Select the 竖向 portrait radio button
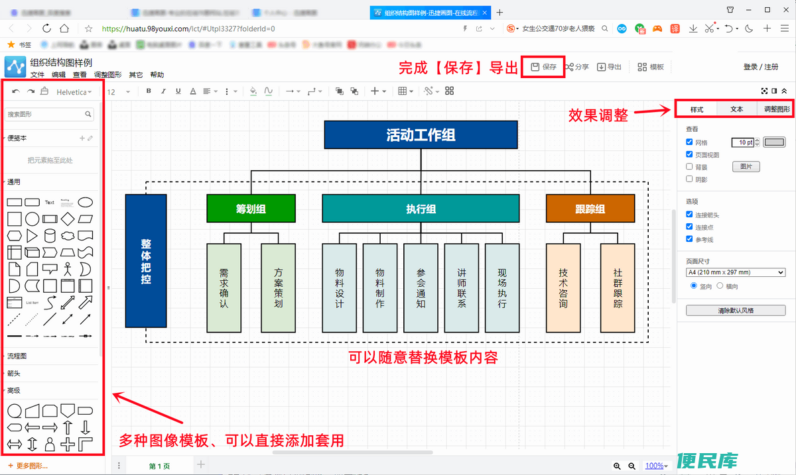Viewport: 796px width, 475px height. point(694,286)
